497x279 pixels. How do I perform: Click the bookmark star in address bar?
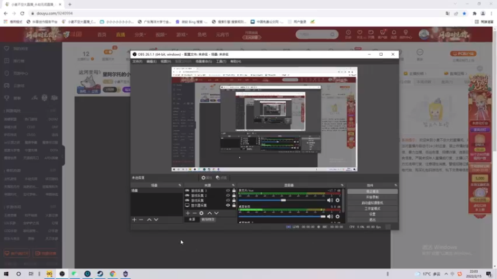[464, 14]
